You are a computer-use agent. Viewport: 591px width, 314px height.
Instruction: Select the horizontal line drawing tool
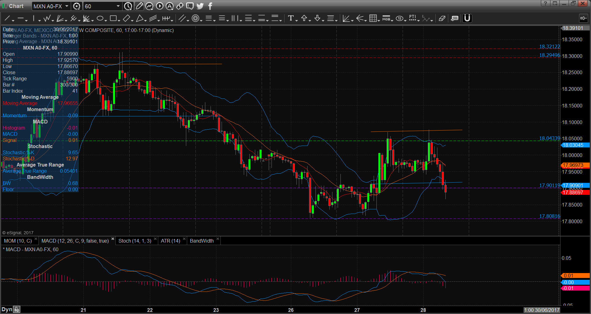coord(20,18)
